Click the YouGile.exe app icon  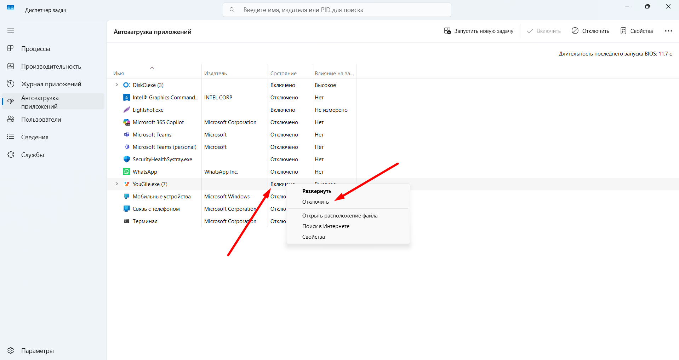click(x=126, y=184)
